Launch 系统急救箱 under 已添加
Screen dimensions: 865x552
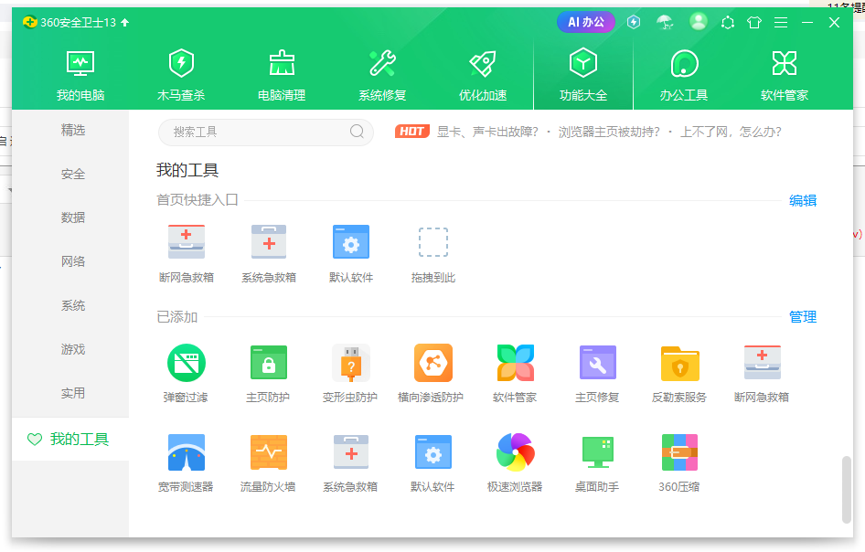coord(350,462)
